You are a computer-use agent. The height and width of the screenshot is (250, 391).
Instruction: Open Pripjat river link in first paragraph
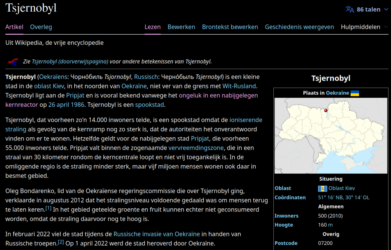[75, 95]
